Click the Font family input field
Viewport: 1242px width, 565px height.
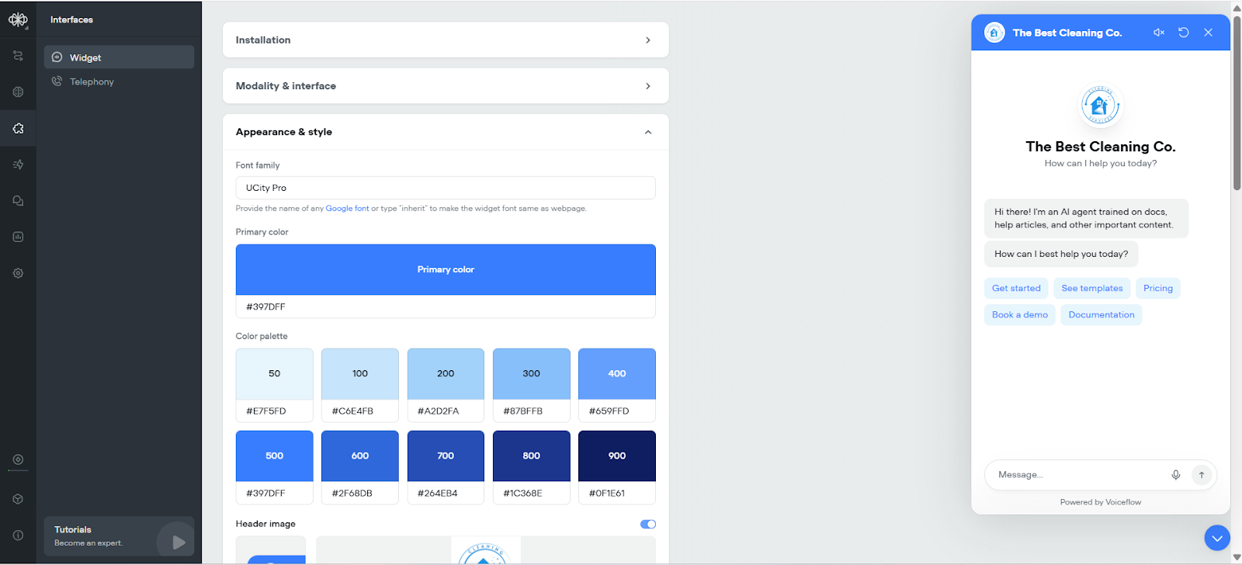(x=446, y=188)
